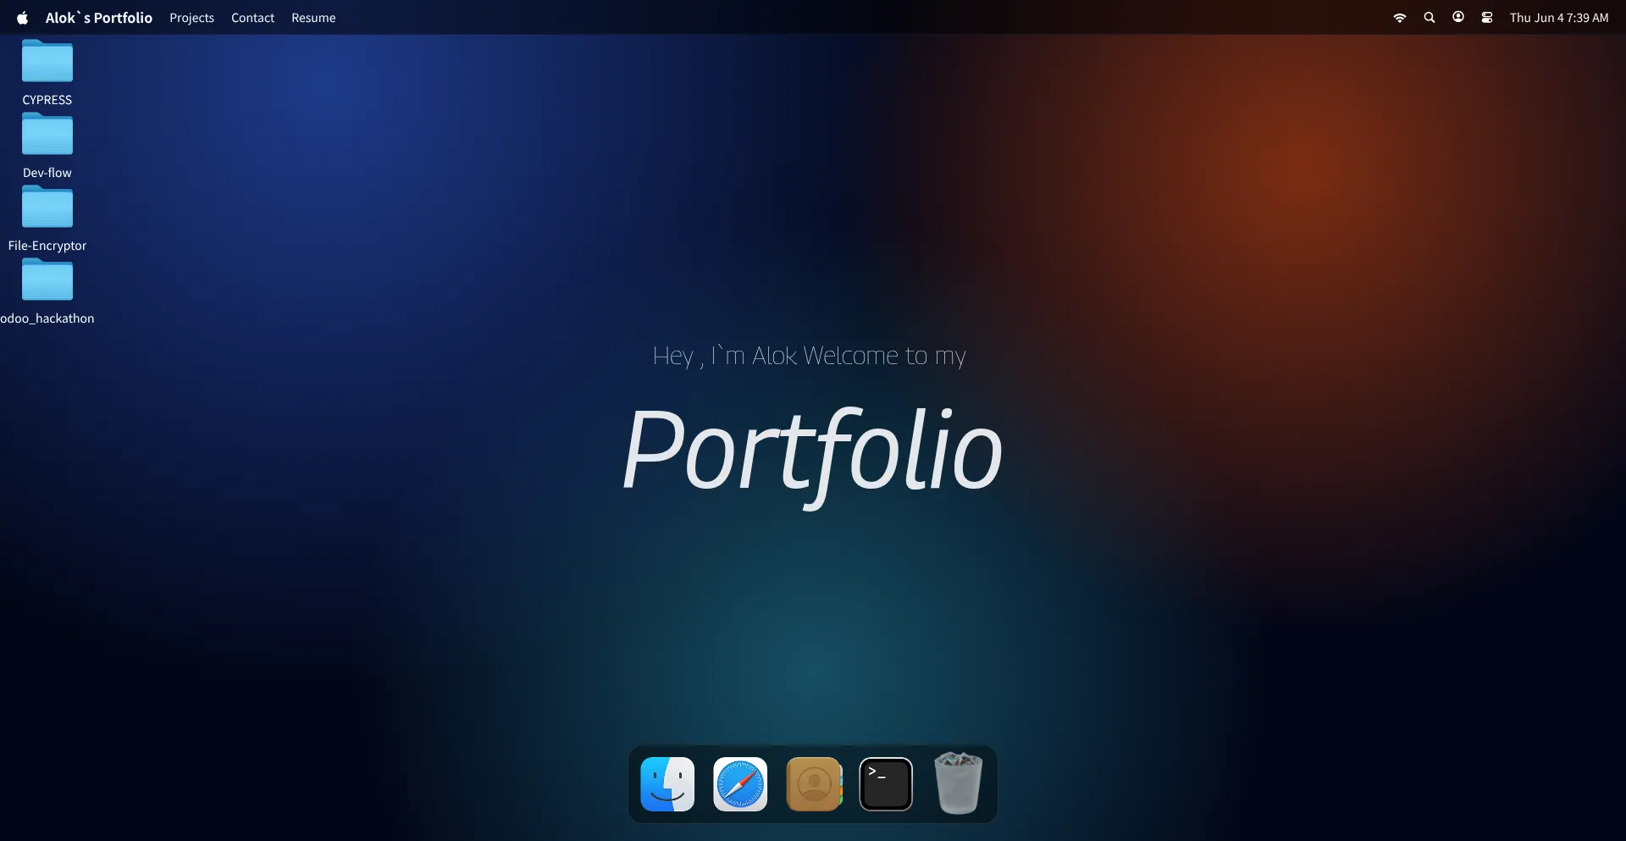Click the date and time display

[x=1559, y=18]
